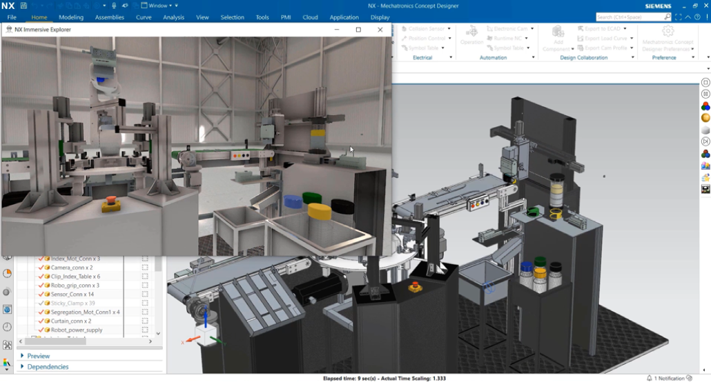Click the gold sphere icon in right toolbar
The height and width of the screenshot is (382, 711).
705,118
